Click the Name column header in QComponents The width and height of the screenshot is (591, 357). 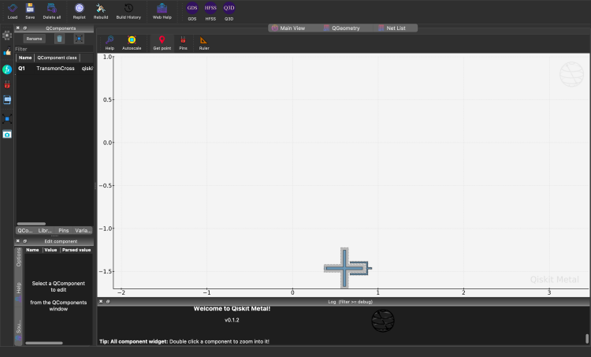25,58
